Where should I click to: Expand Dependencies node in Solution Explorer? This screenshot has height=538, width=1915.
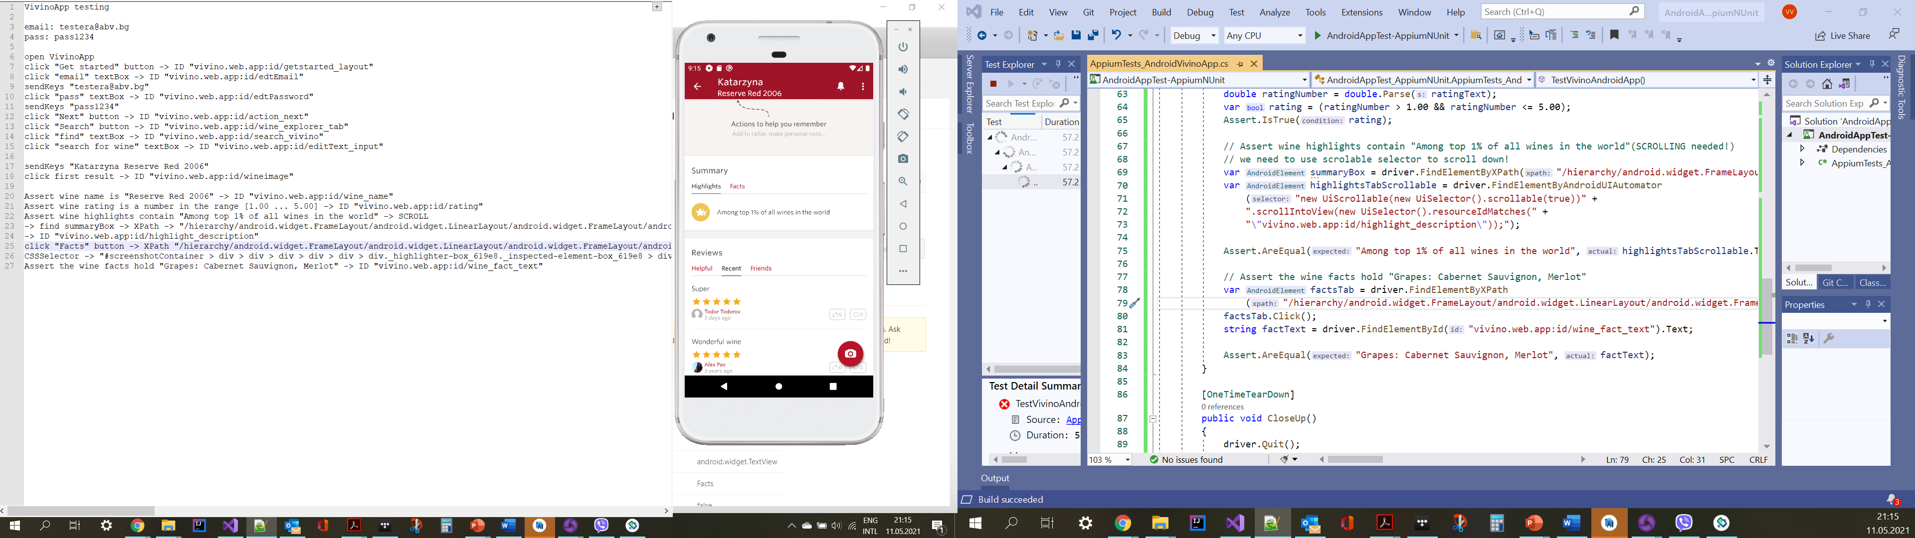pyautogui.click(x=1802, y=149)
